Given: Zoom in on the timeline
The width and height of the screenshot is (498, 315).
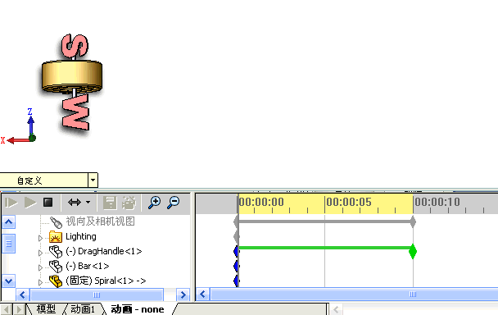Looking at the screenshot, I should [154, 203].
